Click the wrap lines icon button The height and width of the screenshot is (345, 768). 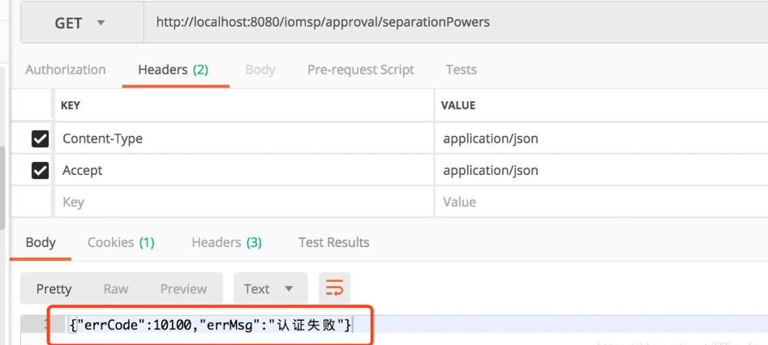click(334, 289)
